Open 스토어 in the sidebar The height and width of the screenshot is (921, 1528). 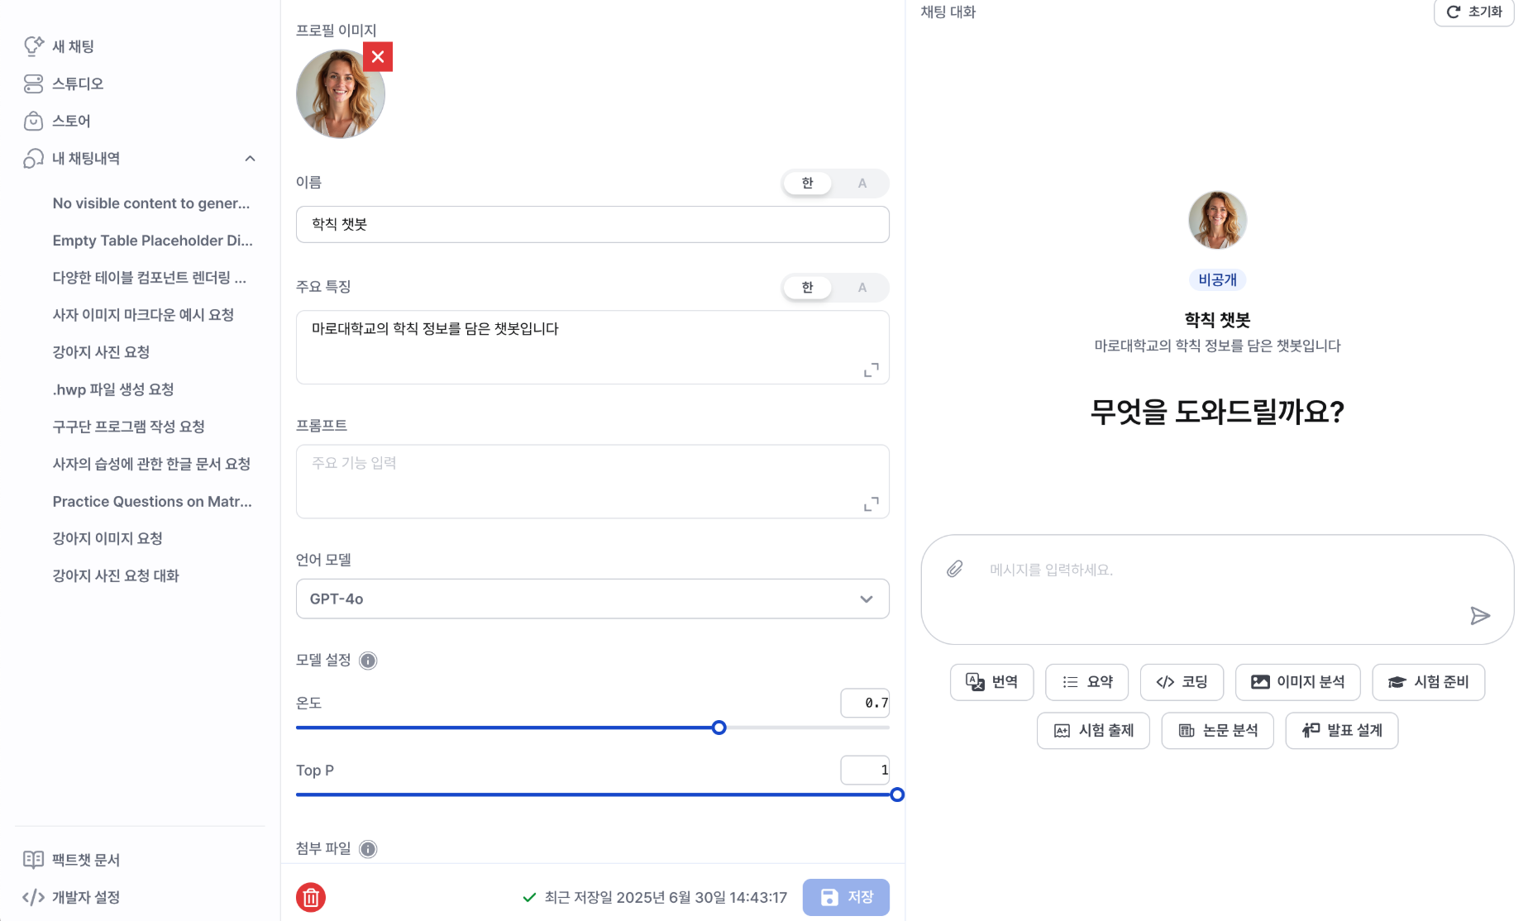click(x=71, y=121)
